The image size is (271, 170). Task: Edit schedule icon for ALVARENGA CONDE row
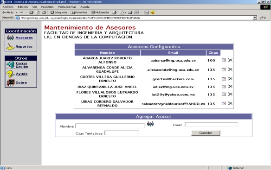click(x=224, y=69)
